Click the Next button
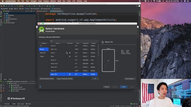The height and width of the screenshot is (107, 191). point(124,87)
